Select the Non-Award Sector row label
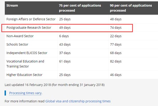Screen dimensions: 158x106 (x=20, y=36)
